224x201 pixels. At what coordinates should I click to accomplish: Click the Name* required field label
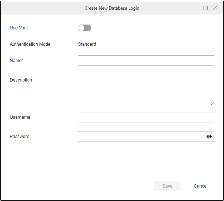(17, 61)
